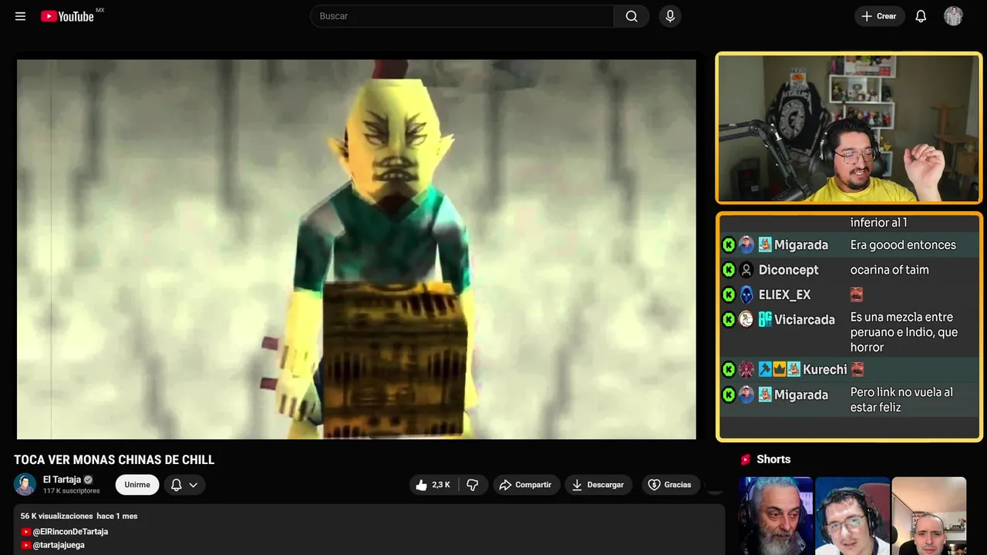
Task: Start voice search with microphone
Action: tap(670, 16)
